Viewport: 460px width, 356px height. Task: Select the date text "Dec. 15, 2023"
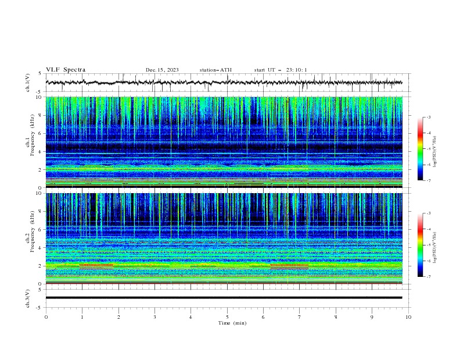tap(162, 70)
